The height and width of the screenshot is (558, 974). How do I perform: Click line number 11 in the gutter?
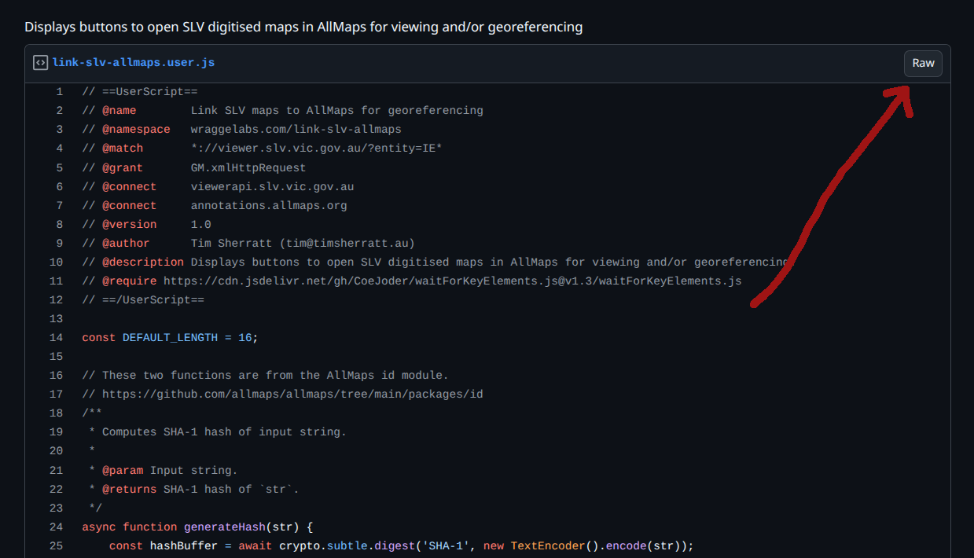(56, 281)
